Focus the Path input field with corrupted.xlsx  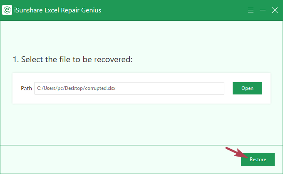point(129,88)
